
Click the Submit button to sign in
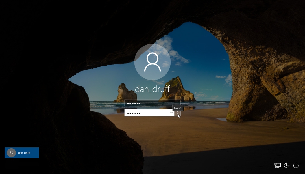click(x=177, y=113)
